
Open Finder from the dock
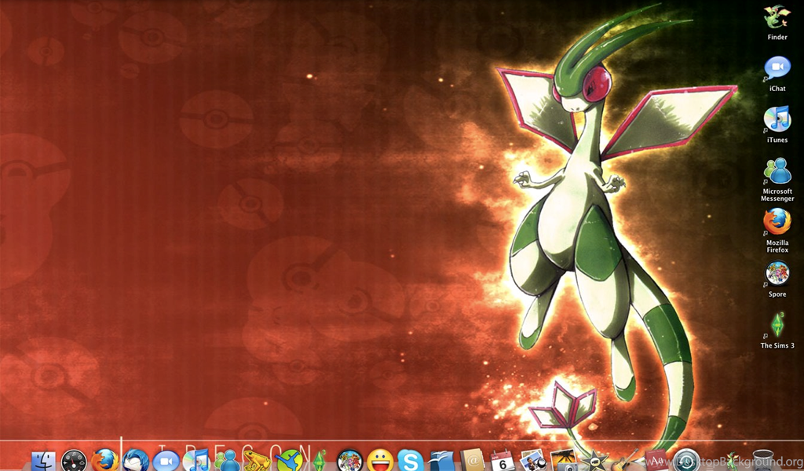(44, 461)
